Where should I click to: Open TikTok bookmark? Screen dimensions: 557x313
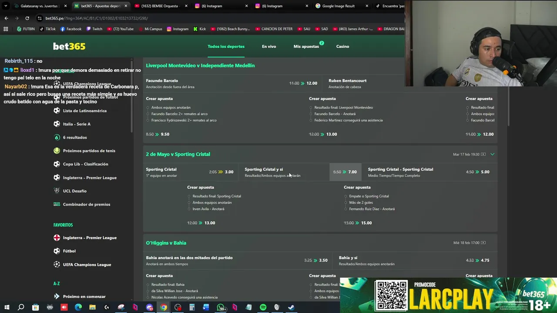(47, 29)
